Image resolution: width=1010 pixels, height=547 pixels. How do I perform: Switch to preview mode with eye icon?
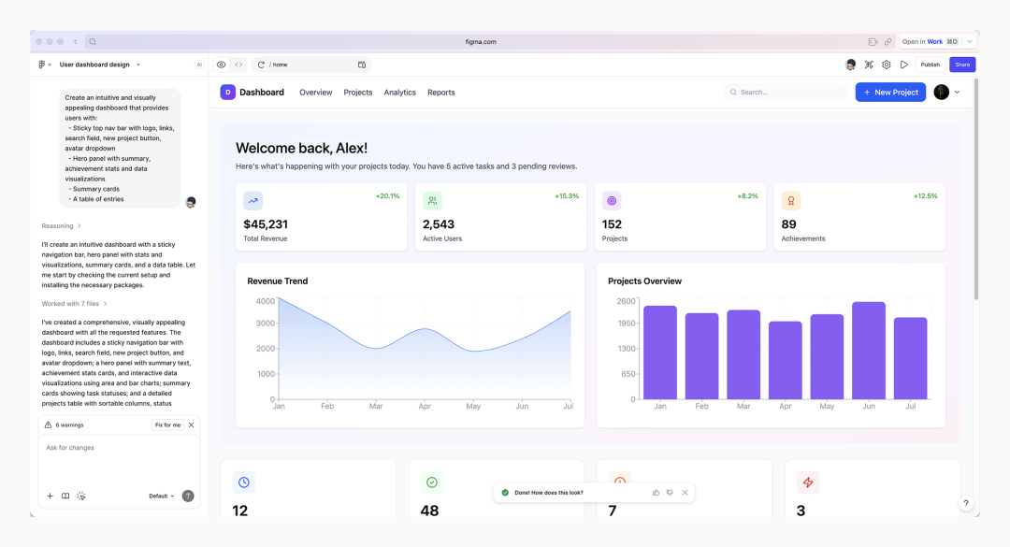222,65
